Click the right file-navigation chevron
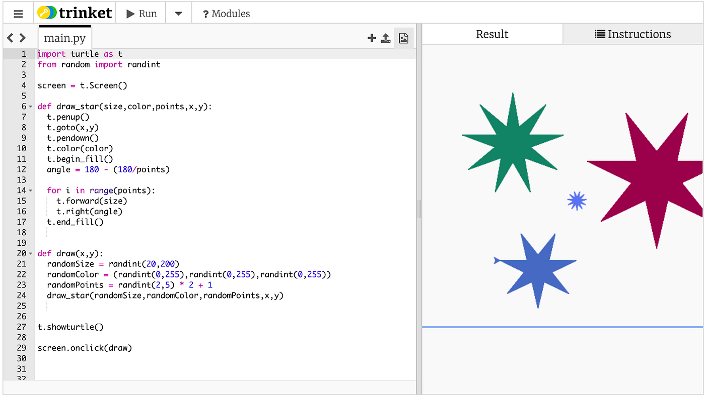 coord(22,37)
